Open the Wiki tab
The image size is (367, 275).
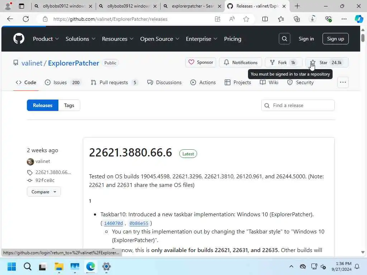[269, 82]
